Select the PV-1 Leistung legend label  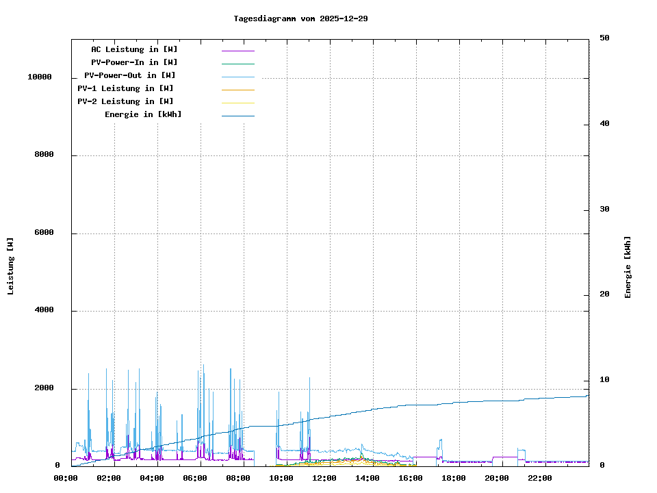(125, 88)
